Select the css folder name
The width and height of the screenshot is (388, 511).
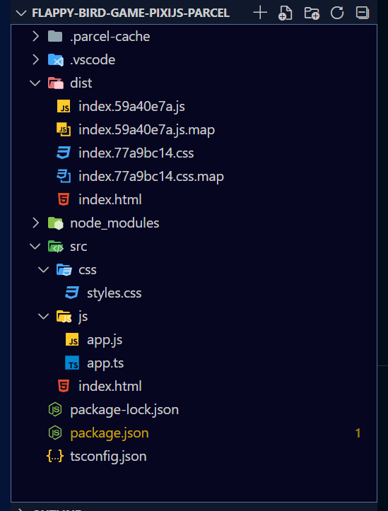pos(88,270)
